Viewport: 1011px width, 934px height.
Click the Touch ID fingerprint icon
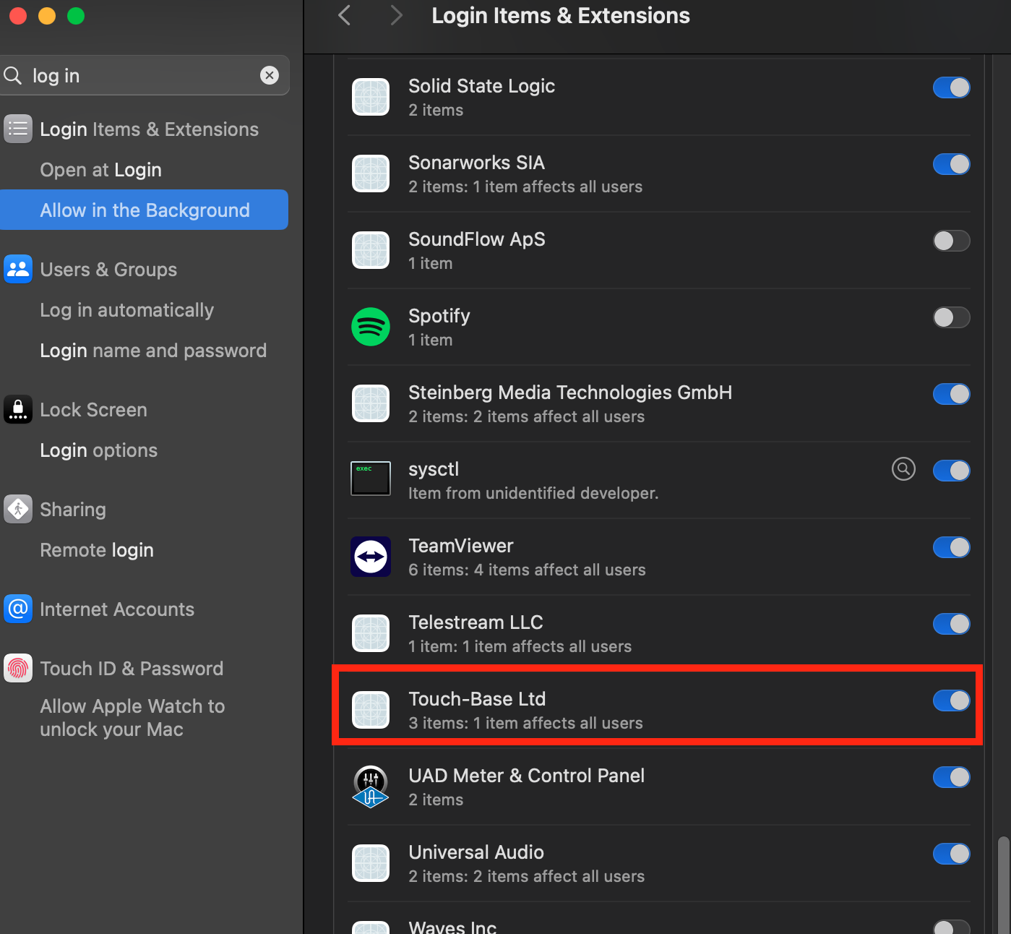click(x=18, y=668)
